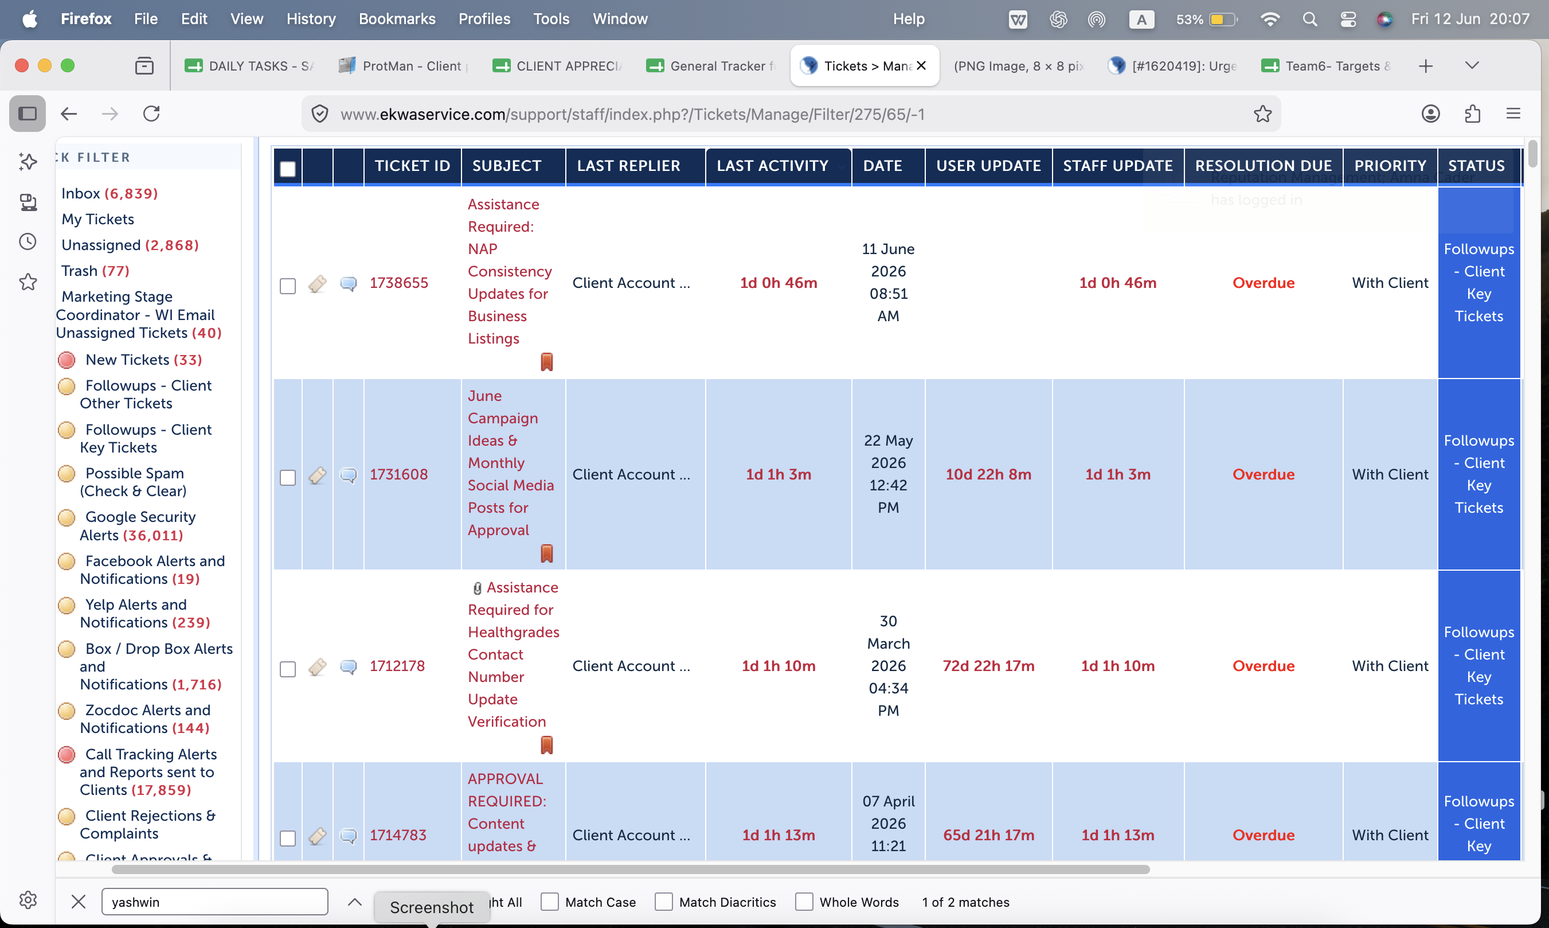This screenshot has height=928, width=1549.
Task: Open the History menu
Action: [x=311, y=19]
